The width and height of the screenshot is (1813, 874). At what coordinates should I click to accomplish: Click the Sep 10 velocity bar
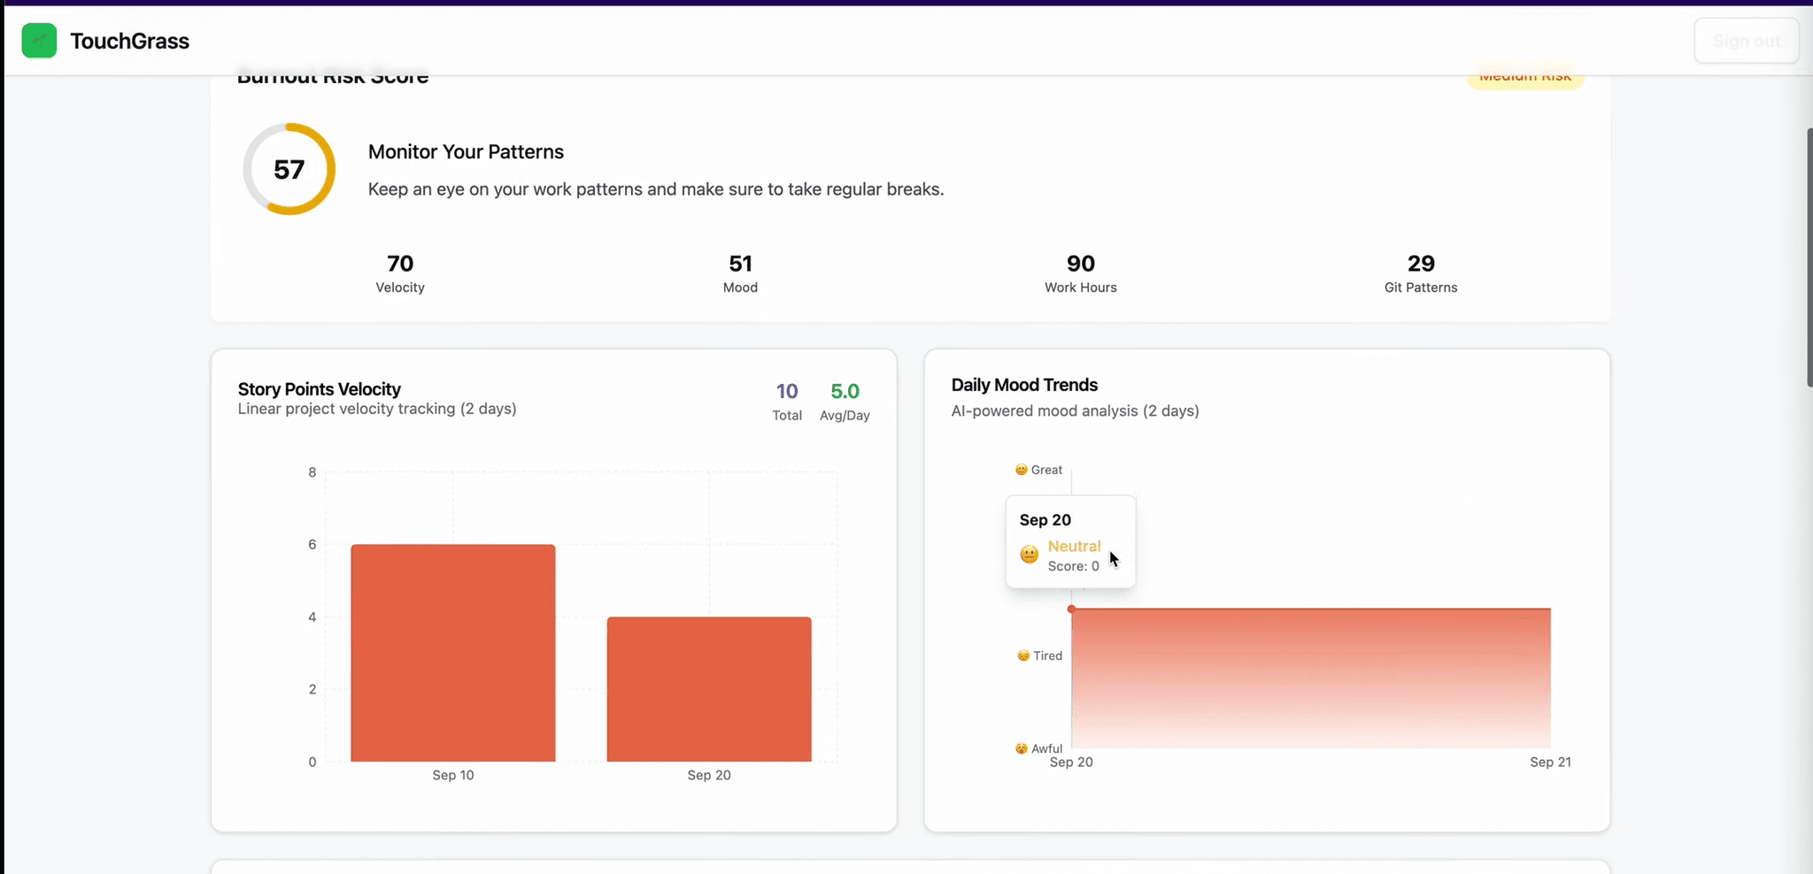pos(452,653)
